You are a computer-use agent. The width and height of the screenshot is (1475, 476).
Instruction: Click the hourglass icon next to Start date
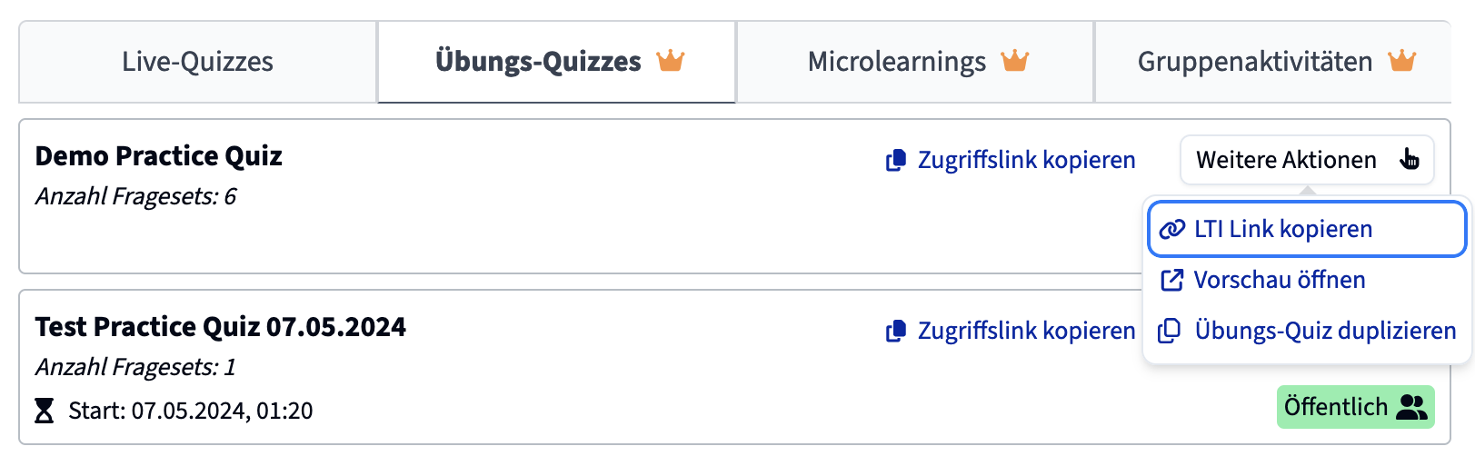(44, 411)
